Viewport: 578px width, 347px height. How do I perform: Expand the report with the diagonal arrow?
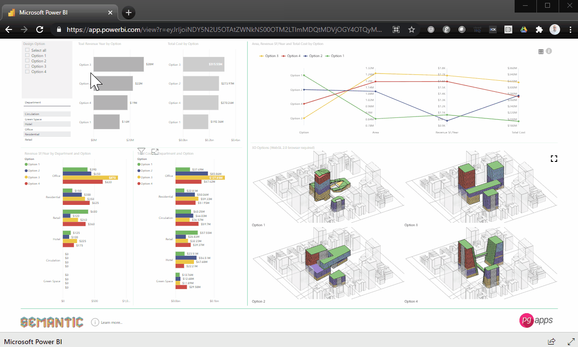[571, 341]
